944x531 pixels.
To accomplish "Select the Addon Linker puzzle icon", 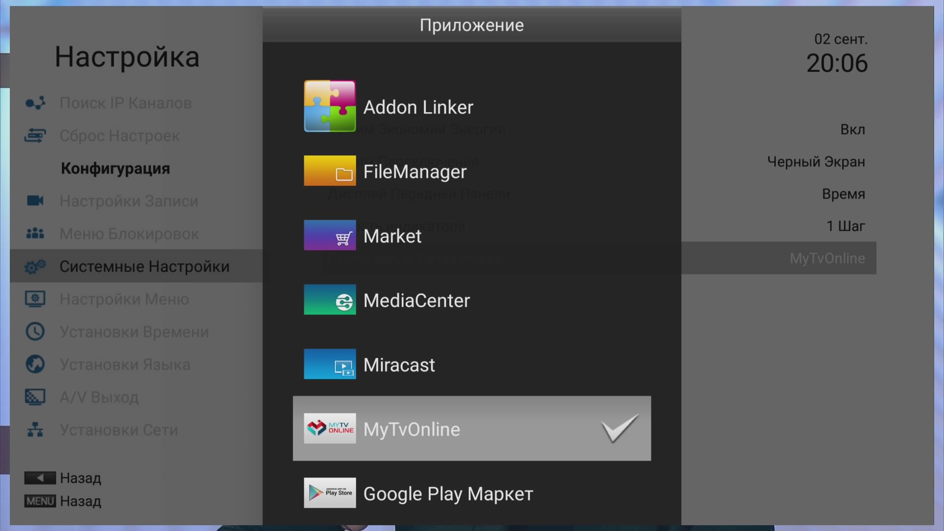I will click(329, 106).
